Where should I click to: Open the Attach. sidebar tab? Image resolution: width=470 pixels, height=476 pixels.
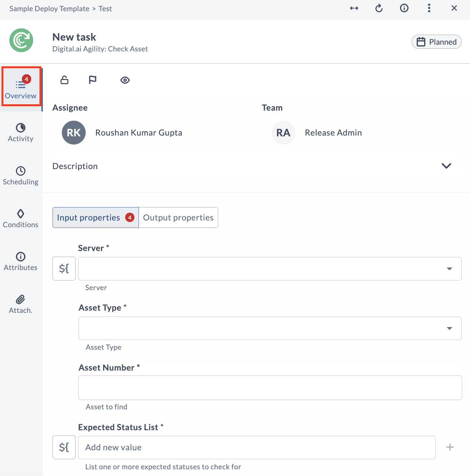pyautogui.click(x=21, y=305)
